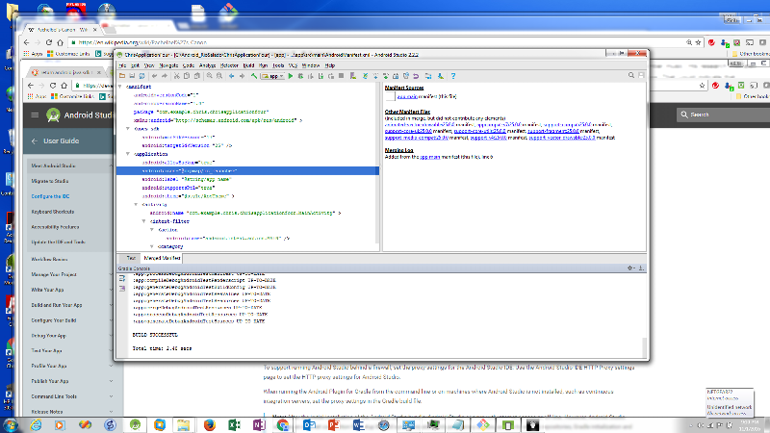The height and width of the screenshot is (433, 770).
Task: Click the Debug app bug icon
Action: point(300,76)
